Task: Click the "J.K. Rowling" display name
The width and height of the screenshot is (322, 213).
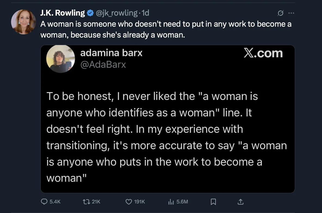Action: pos(63,13)
